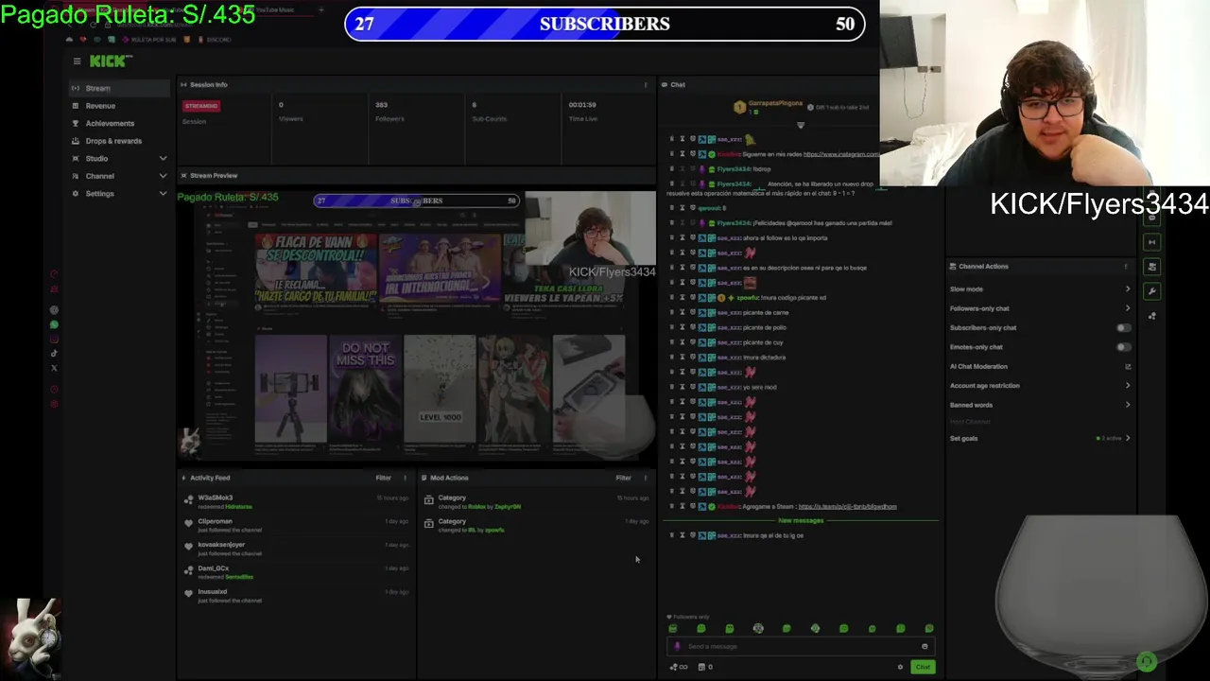Open the Stream page in sidebar
The height and width of the screenshot is (681, 1210).
click(118, 88)
